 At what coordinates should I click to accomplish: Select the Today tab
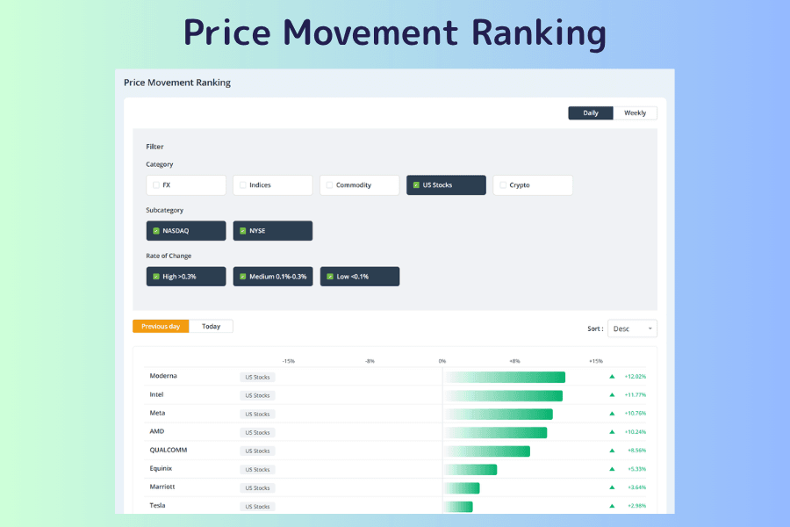pos(211,326)
